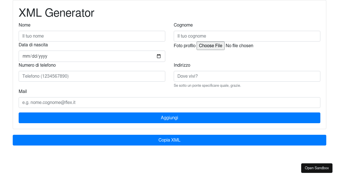Click the Copia XML button

pos(169,140)
